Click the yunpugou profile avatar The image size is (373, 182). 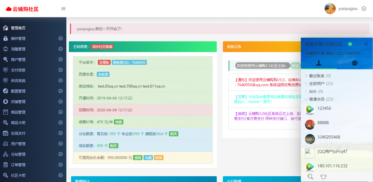330,8
